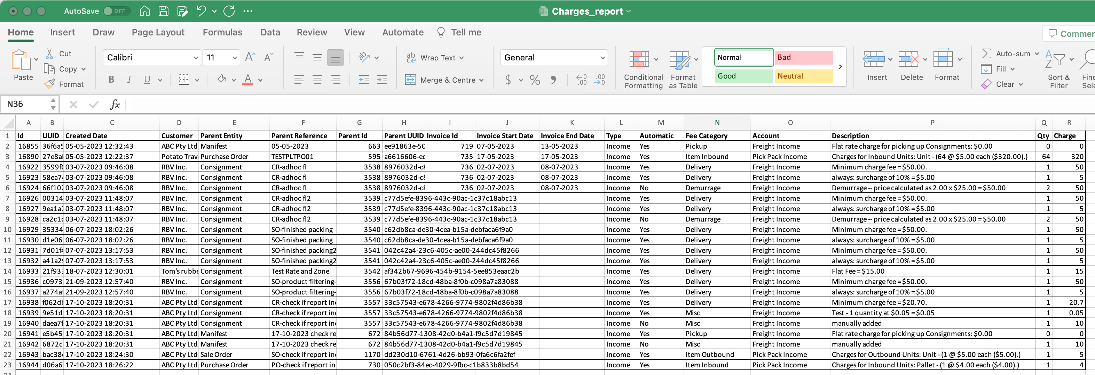
Task: Click the Undo arrow icon
Action: coord(201,11)
